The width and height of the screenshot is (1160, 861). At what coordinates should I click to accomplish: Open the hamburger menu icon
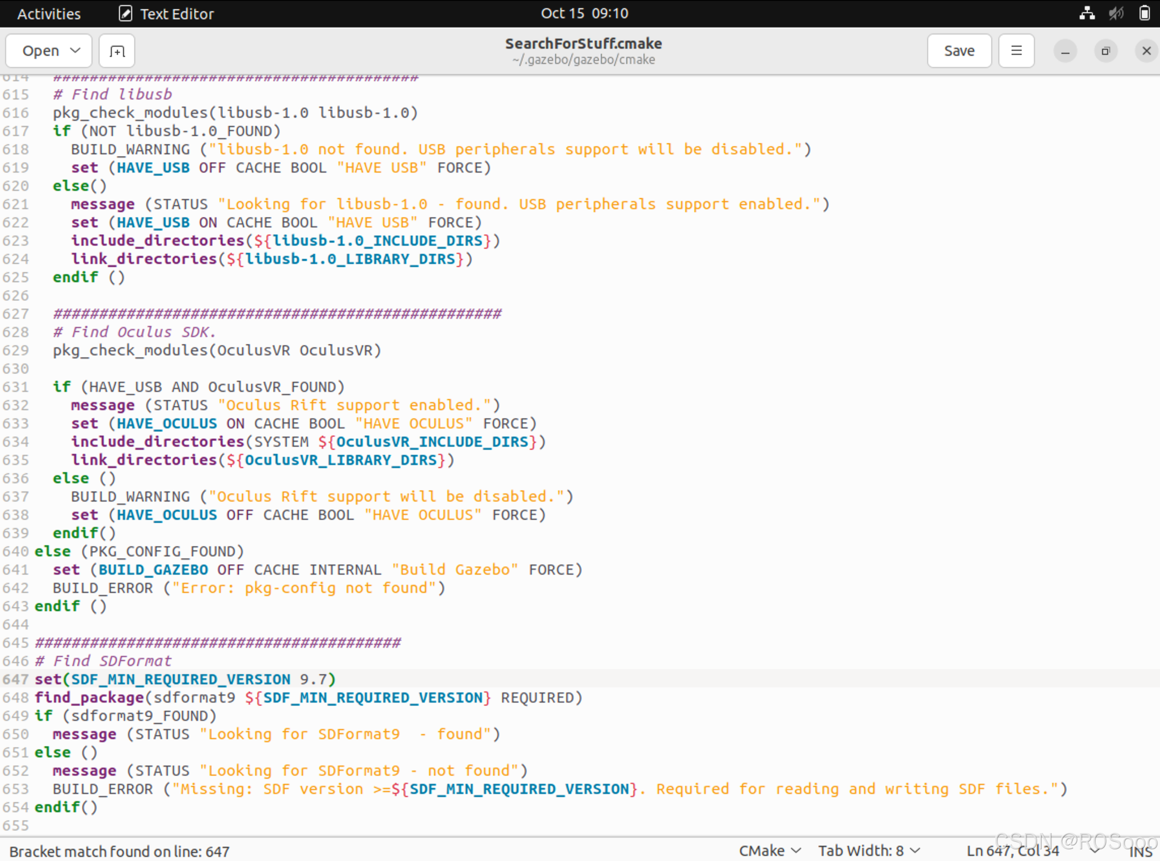1016,51
